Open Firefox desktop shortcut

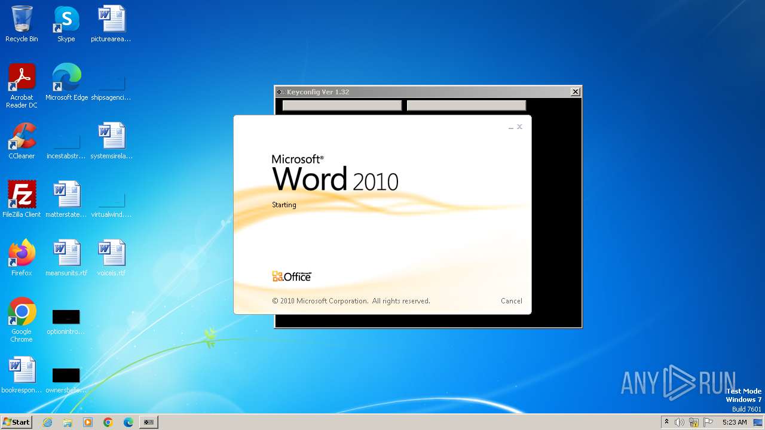point(22,258)
